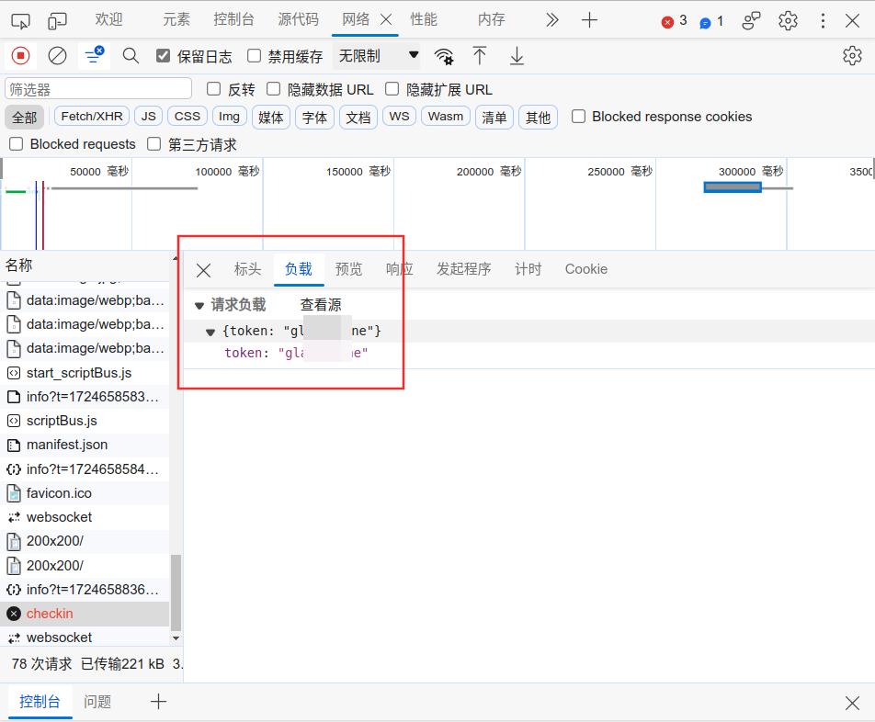Check the Blocked response cookies box
Image resolution: width=875 pixels, height=722 pixels.
pyautogui.click(x=579, y=117)
